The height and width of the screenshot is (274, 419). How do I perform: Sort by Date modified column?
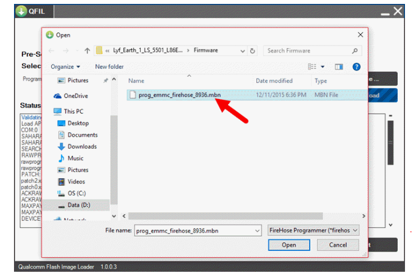coord(274,81)
